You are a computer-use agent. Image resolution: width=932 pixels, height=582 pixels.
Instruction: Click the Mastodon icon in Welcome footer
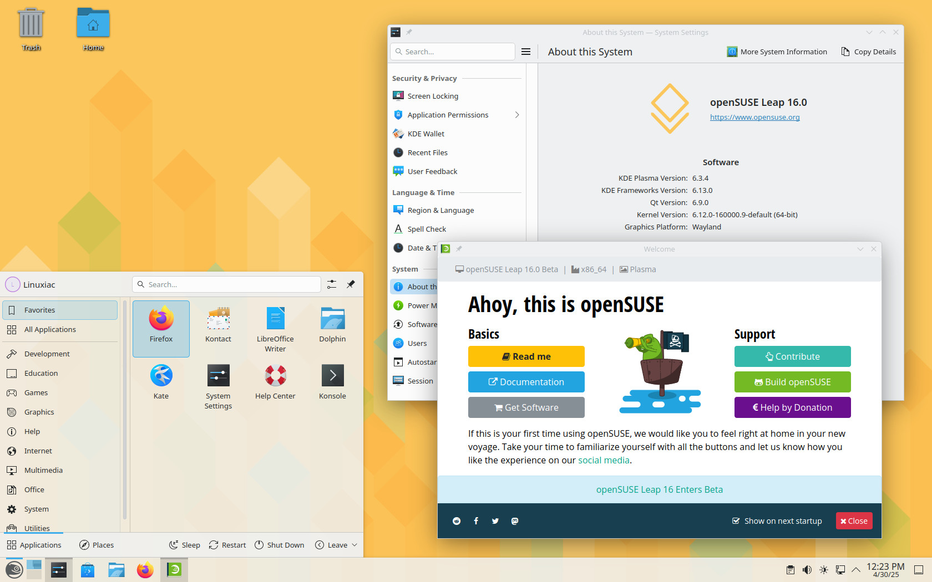click(515, 521)
